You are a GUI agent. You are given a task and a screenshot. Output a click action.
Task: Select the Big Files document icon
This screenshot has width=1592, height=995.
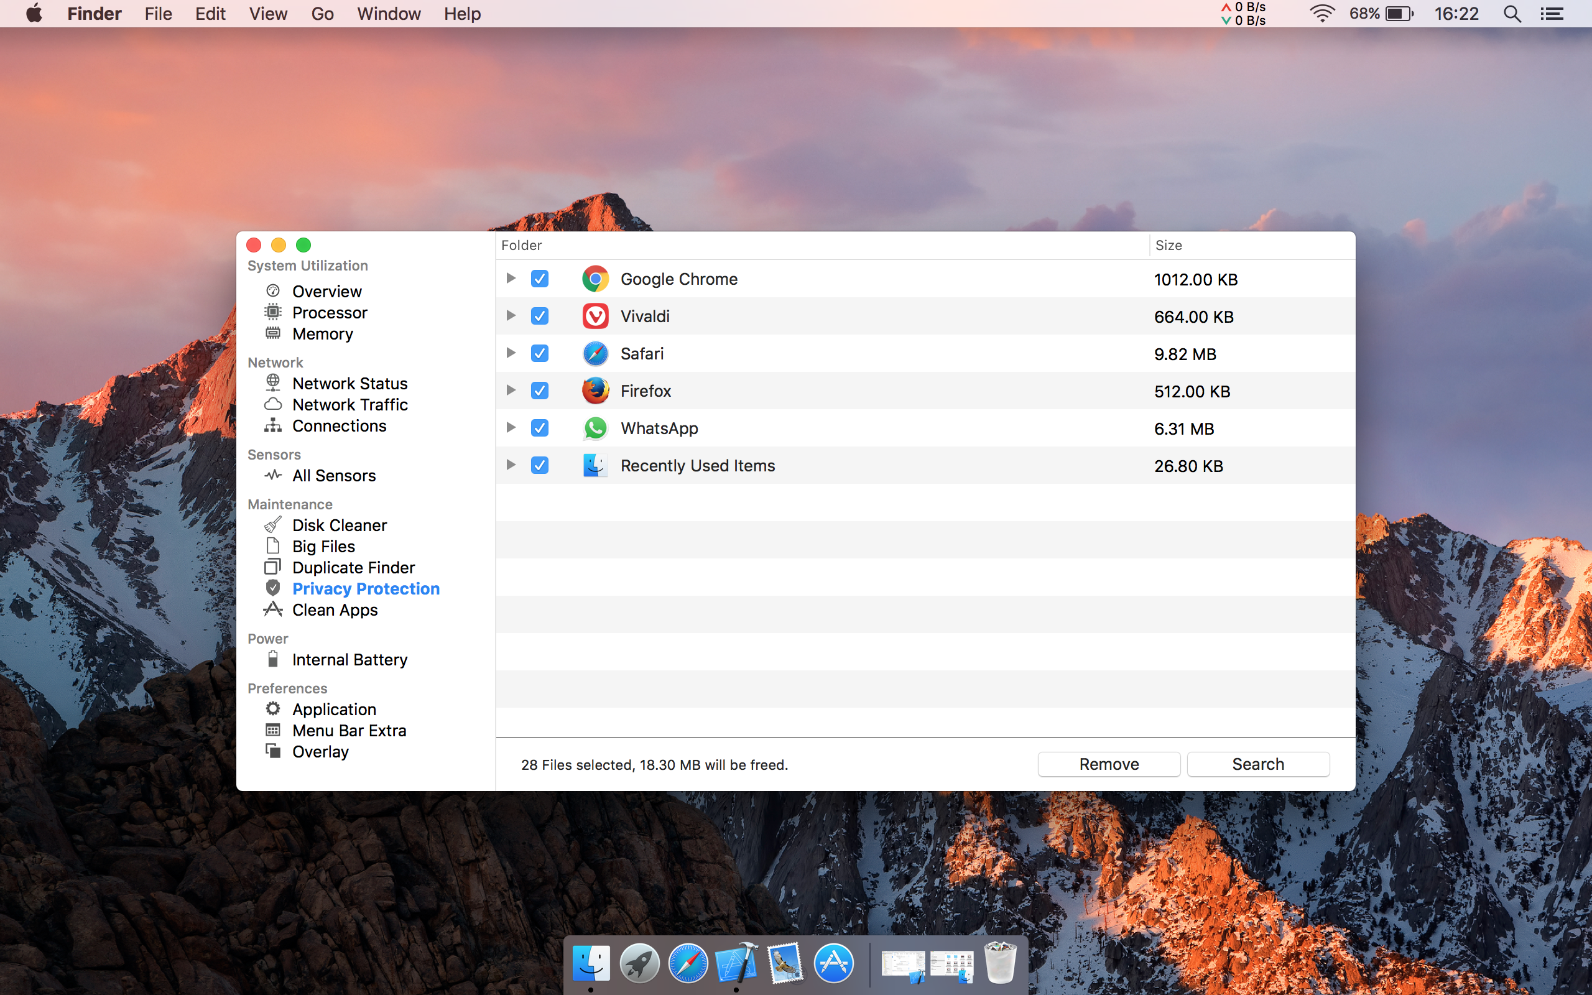tap(273, 545)
